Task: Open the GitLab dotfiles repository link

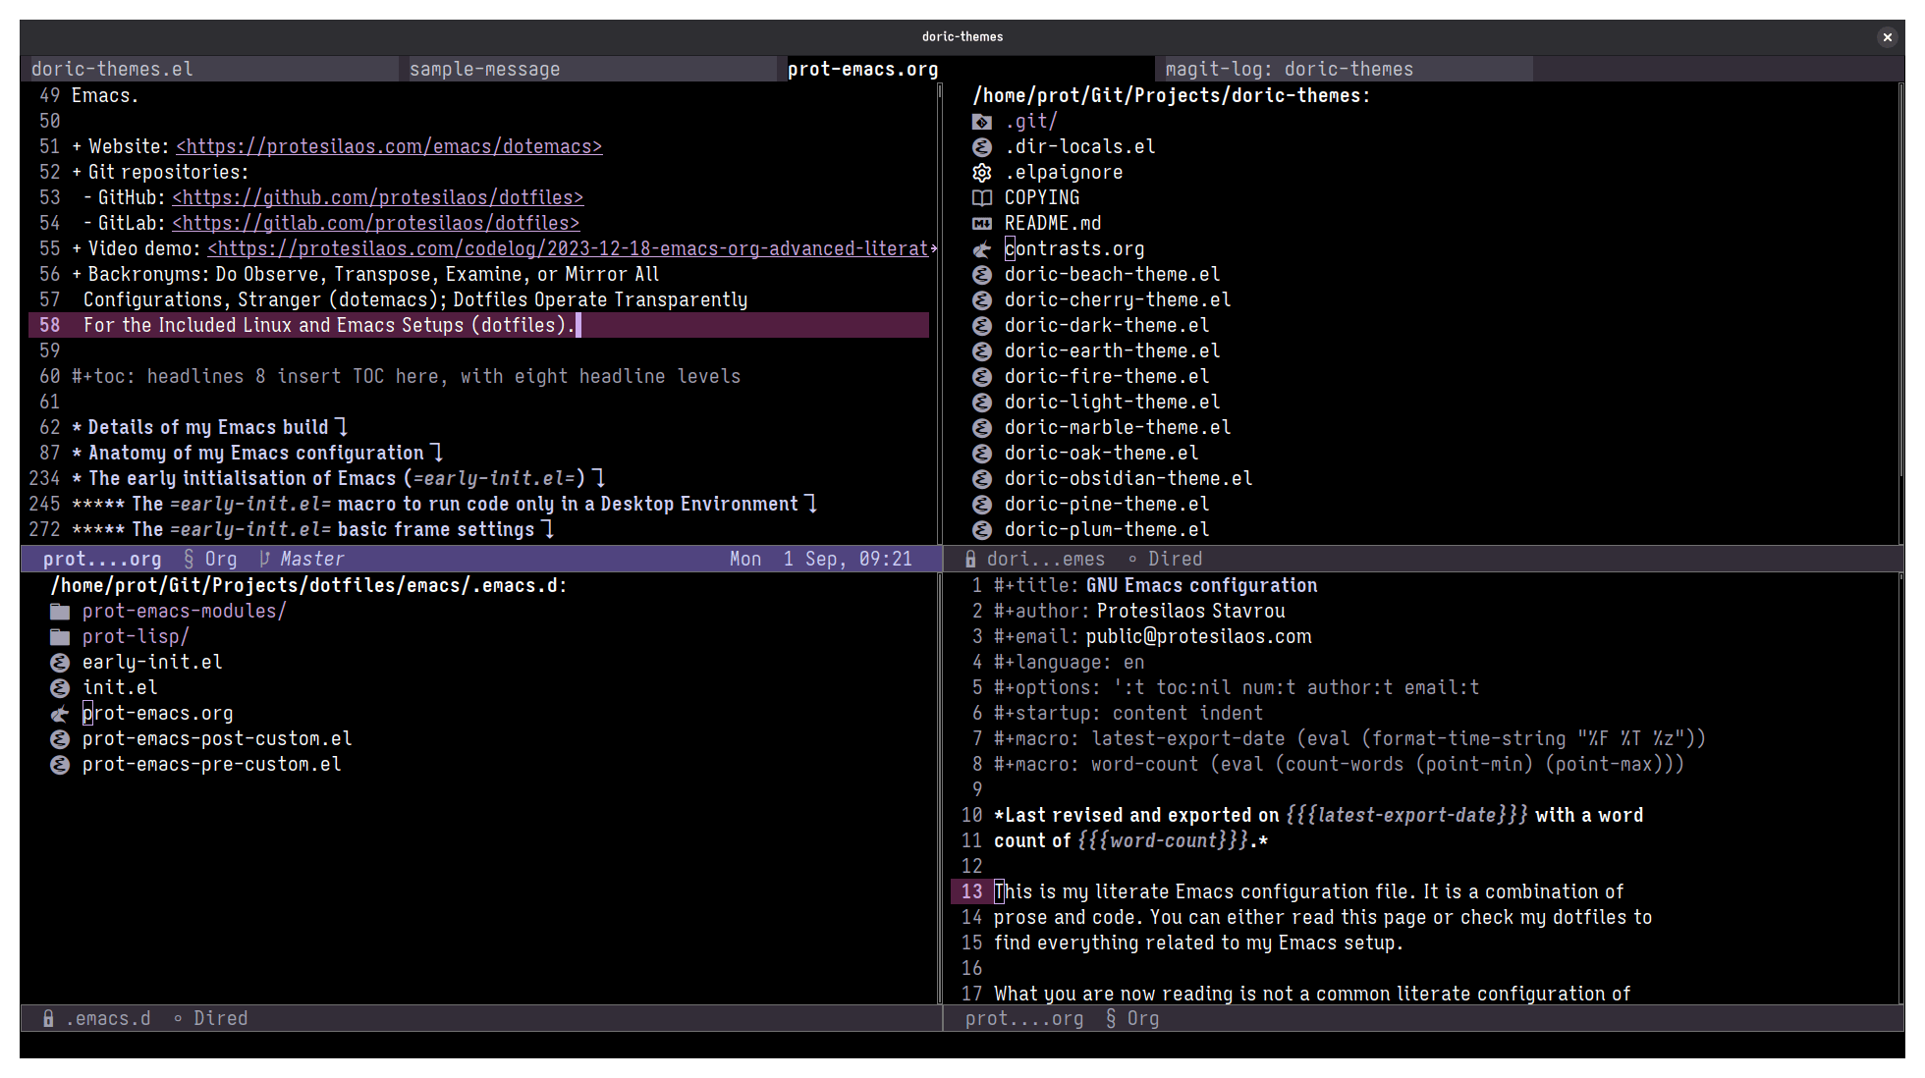Action: point(376,224)
